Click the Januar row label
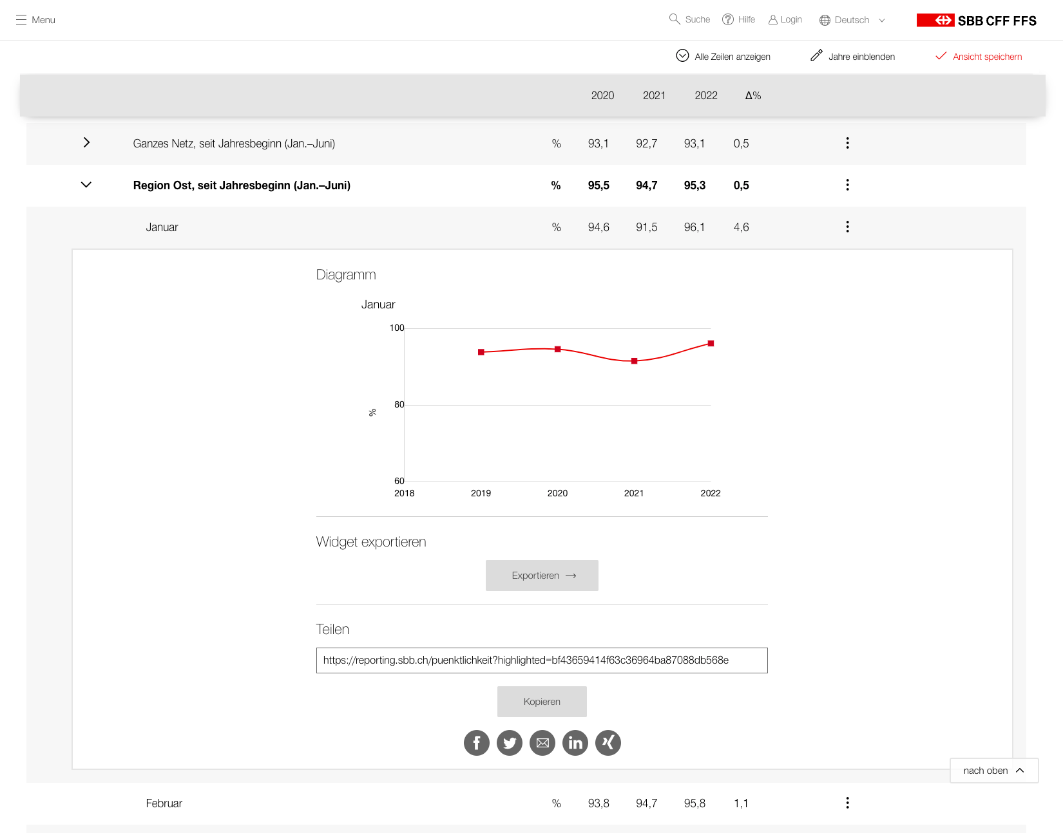This screenshot has width=1063, height=833. [x=162, y=227]
